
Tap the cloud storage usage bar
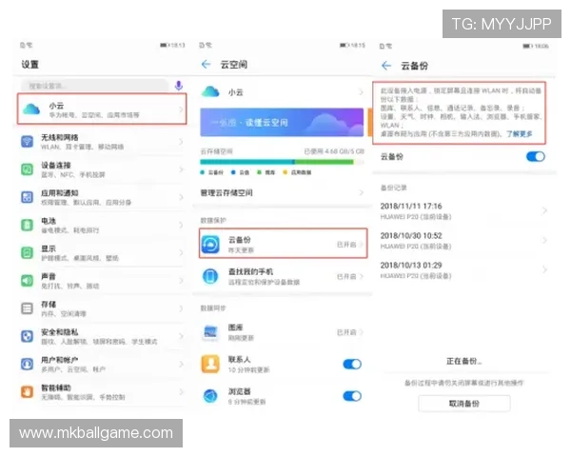pyautogui.click(x=282, y=162)
